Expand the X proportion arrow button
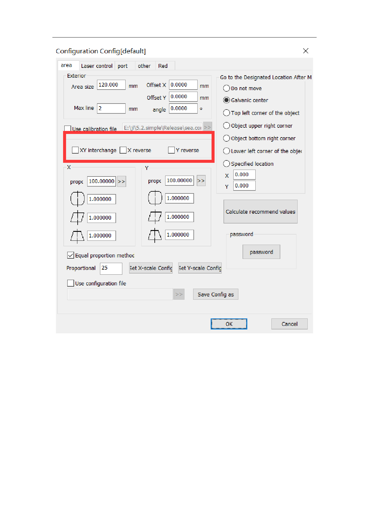This screenshot has height=522, width=369. pos(121,181)
